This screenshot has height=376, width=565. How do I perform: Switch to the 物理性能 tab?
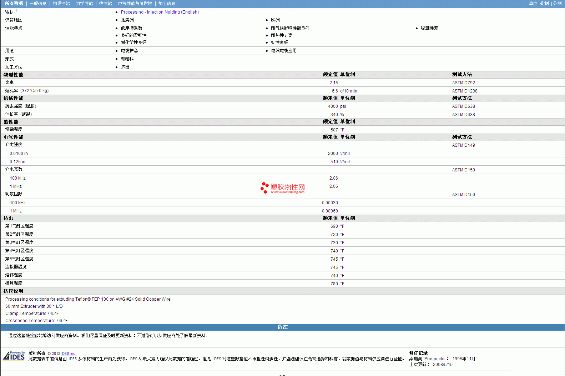61,4
